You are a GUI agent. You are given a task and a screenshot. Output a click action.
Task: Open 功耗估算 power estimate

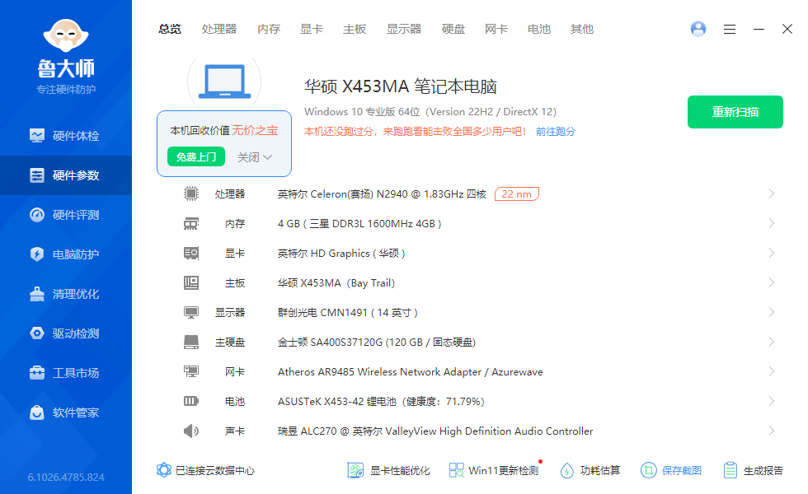[x=590, y=470]
